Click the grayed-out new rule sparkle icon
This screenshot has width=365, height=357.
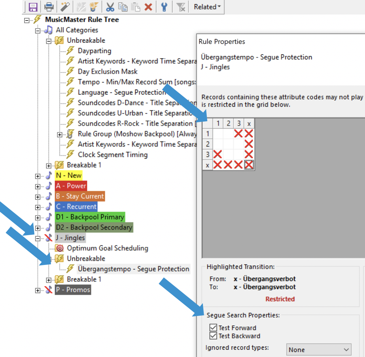pos(81,7)
